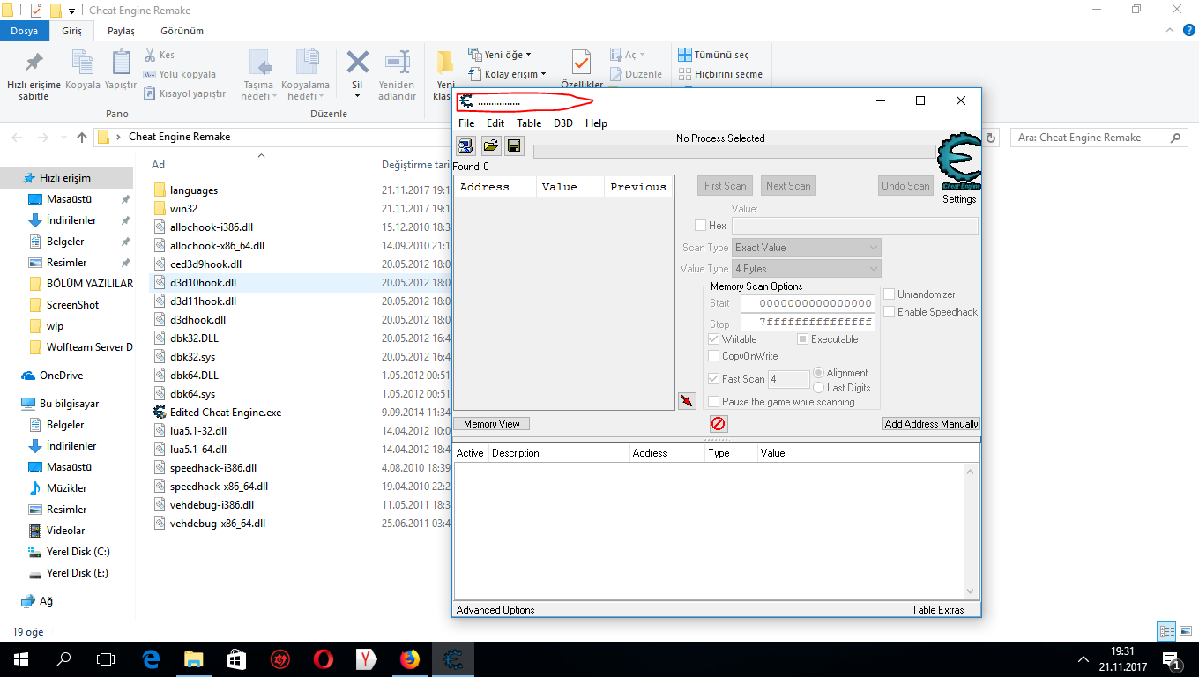Toggle the Hex checkbox
1199x677 pixels.
point(701,226)
